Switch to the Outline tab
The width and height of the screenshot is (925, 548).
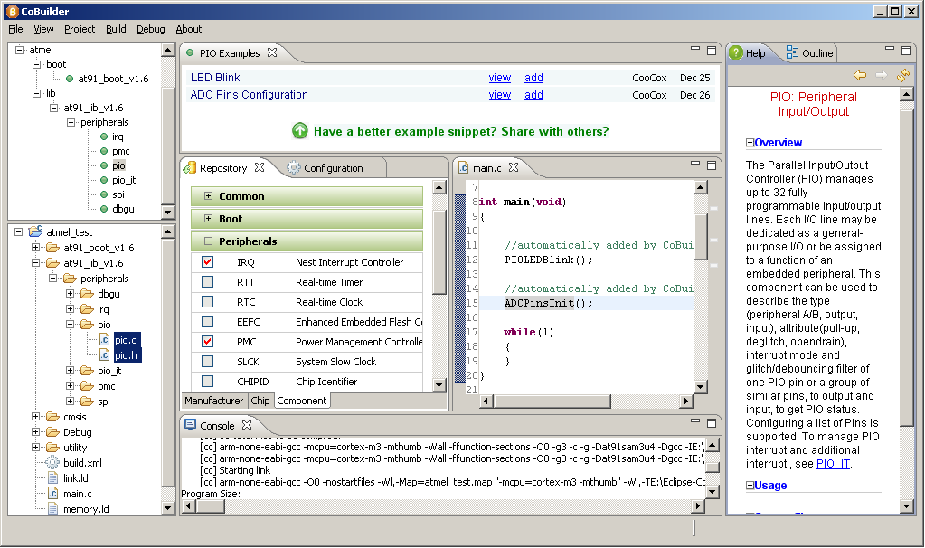pyautogui.click(x=809, y=52)
